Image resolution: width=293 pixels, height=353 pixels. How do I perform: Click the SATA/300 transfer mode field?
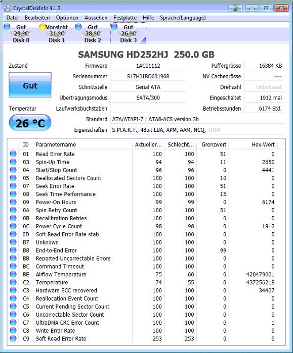(148, 98)
